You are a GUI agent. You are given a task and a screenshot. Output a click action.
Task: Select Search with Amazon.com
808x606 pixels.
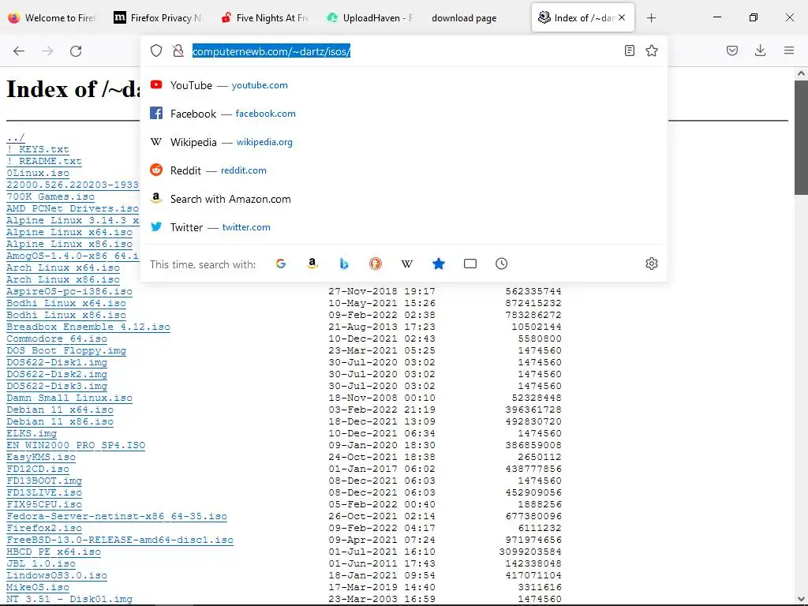click(404, 199)
